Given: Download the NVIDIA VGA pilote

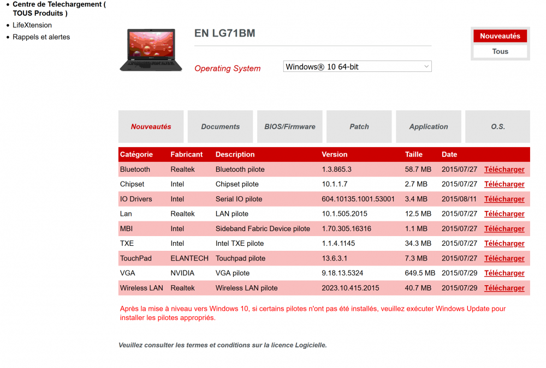Looking at the screenshot, I should [504, 273].
